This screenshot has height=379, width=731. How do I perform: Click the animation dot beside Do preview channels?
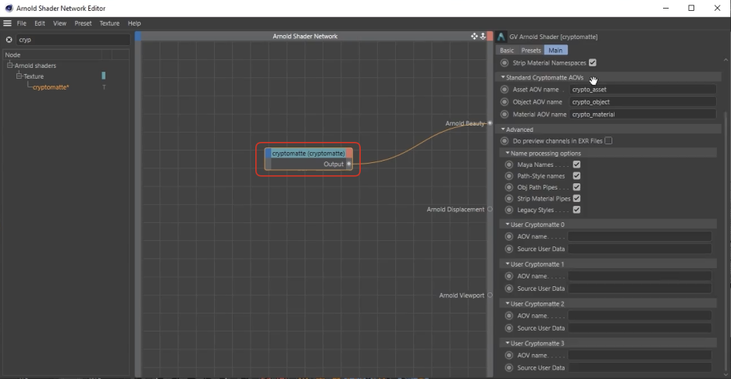(504, 140)
